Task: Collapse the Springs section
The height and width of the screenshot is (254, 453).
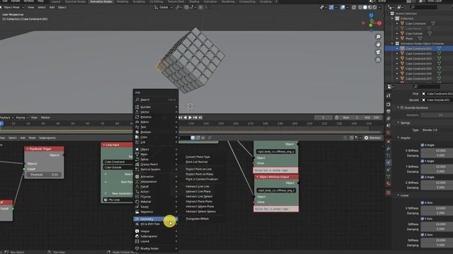Action: coord(398,123)
